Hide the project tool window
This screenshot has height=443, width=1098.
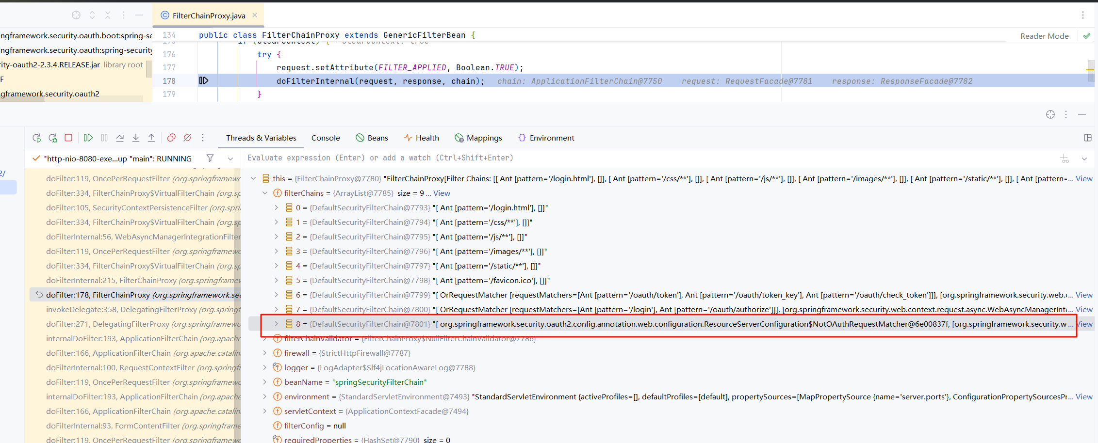(x=139, y=15)
